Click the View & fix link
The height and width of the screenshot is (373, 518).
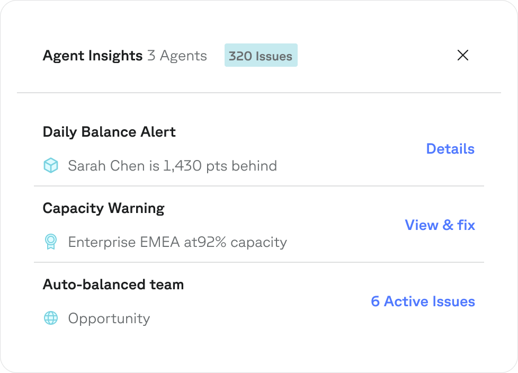click(440, 225)
